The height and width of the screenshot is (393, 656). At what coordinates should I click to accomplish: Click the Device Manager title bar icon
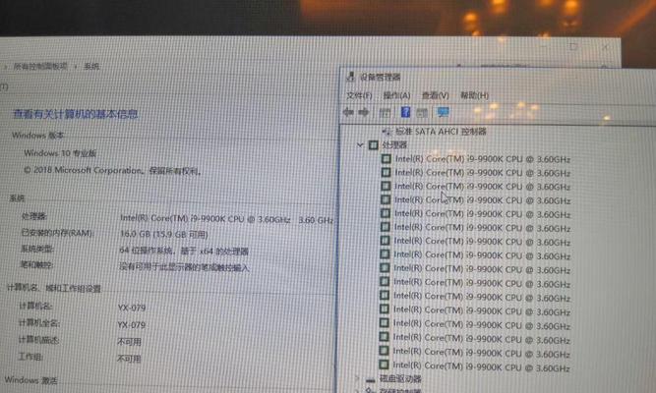350,77
